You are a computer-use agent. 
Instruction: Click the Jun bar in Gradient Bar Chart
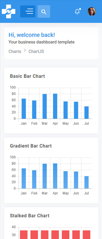click(x=76, y=180)
